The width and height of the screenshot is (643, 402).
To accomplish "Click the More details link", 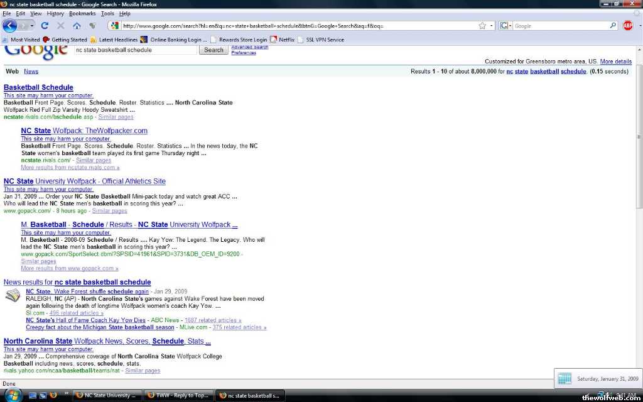I will (x=615, y=62).
